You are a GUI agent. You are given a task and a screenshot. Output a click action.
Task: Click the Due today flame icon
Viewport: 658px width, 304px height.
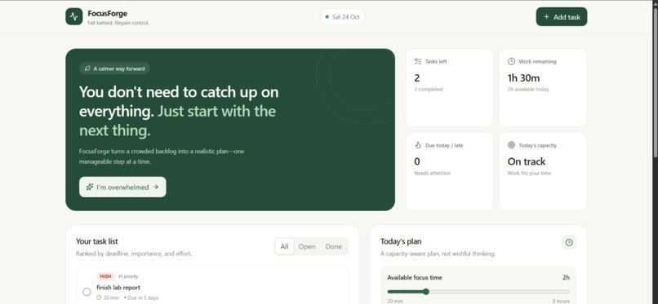point(418,145)
